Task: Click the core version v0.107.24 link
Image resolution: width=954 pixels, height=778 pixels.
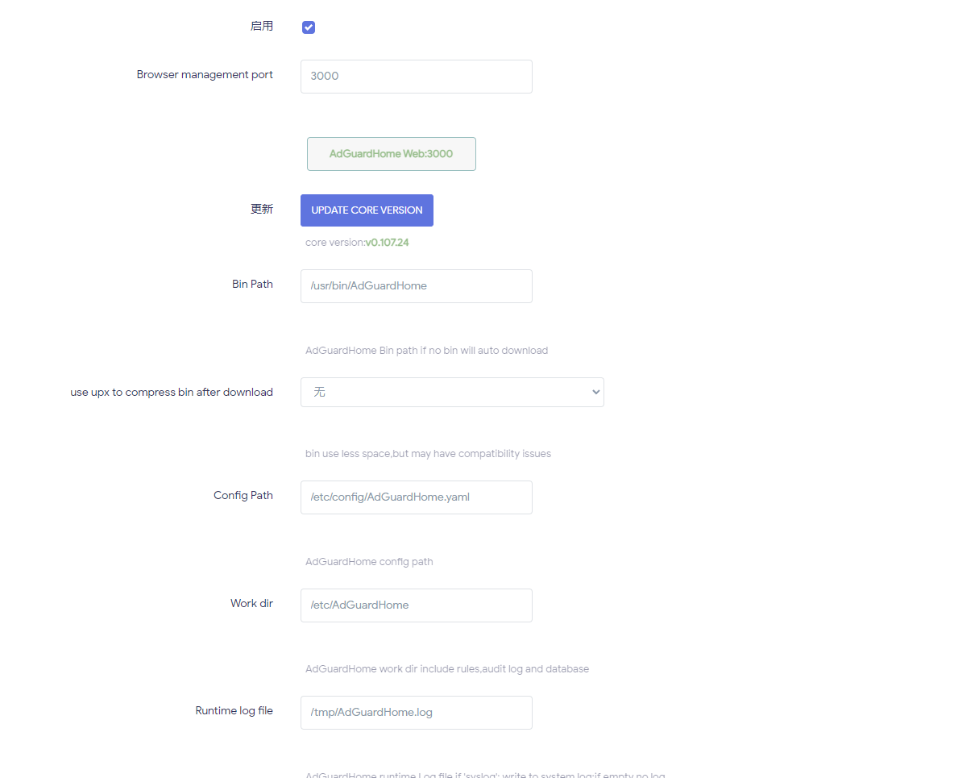Action: [x=388, y=242]
